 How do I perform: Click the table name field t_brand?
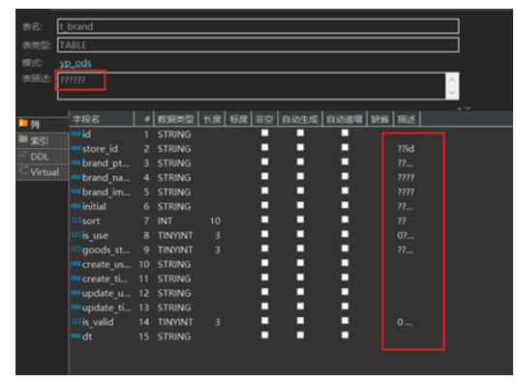(258, 26)
